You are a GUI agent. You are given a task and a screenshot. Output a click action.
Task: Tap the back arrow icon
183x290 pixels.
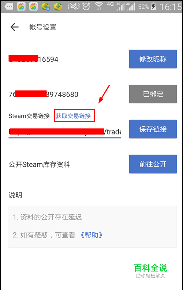15,27
